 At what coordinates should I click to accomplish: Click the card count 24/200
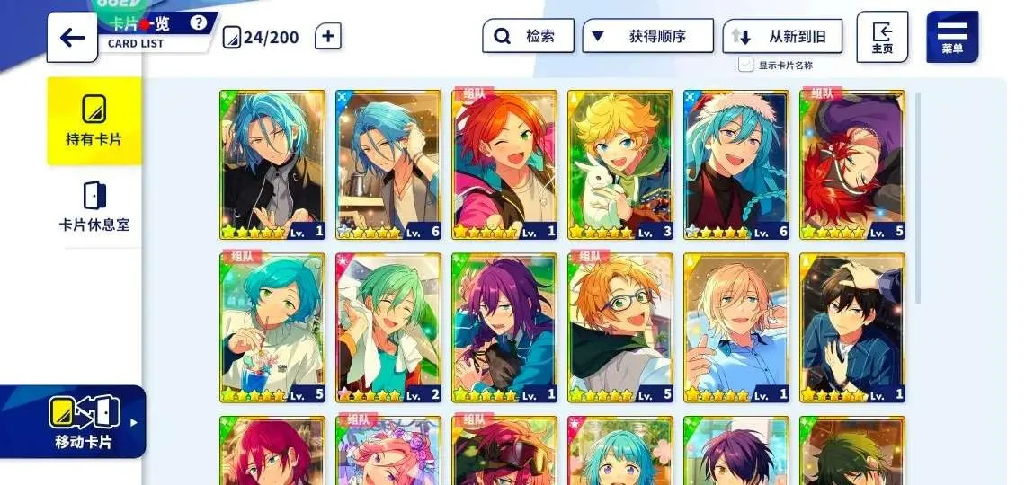click(271, 37)
